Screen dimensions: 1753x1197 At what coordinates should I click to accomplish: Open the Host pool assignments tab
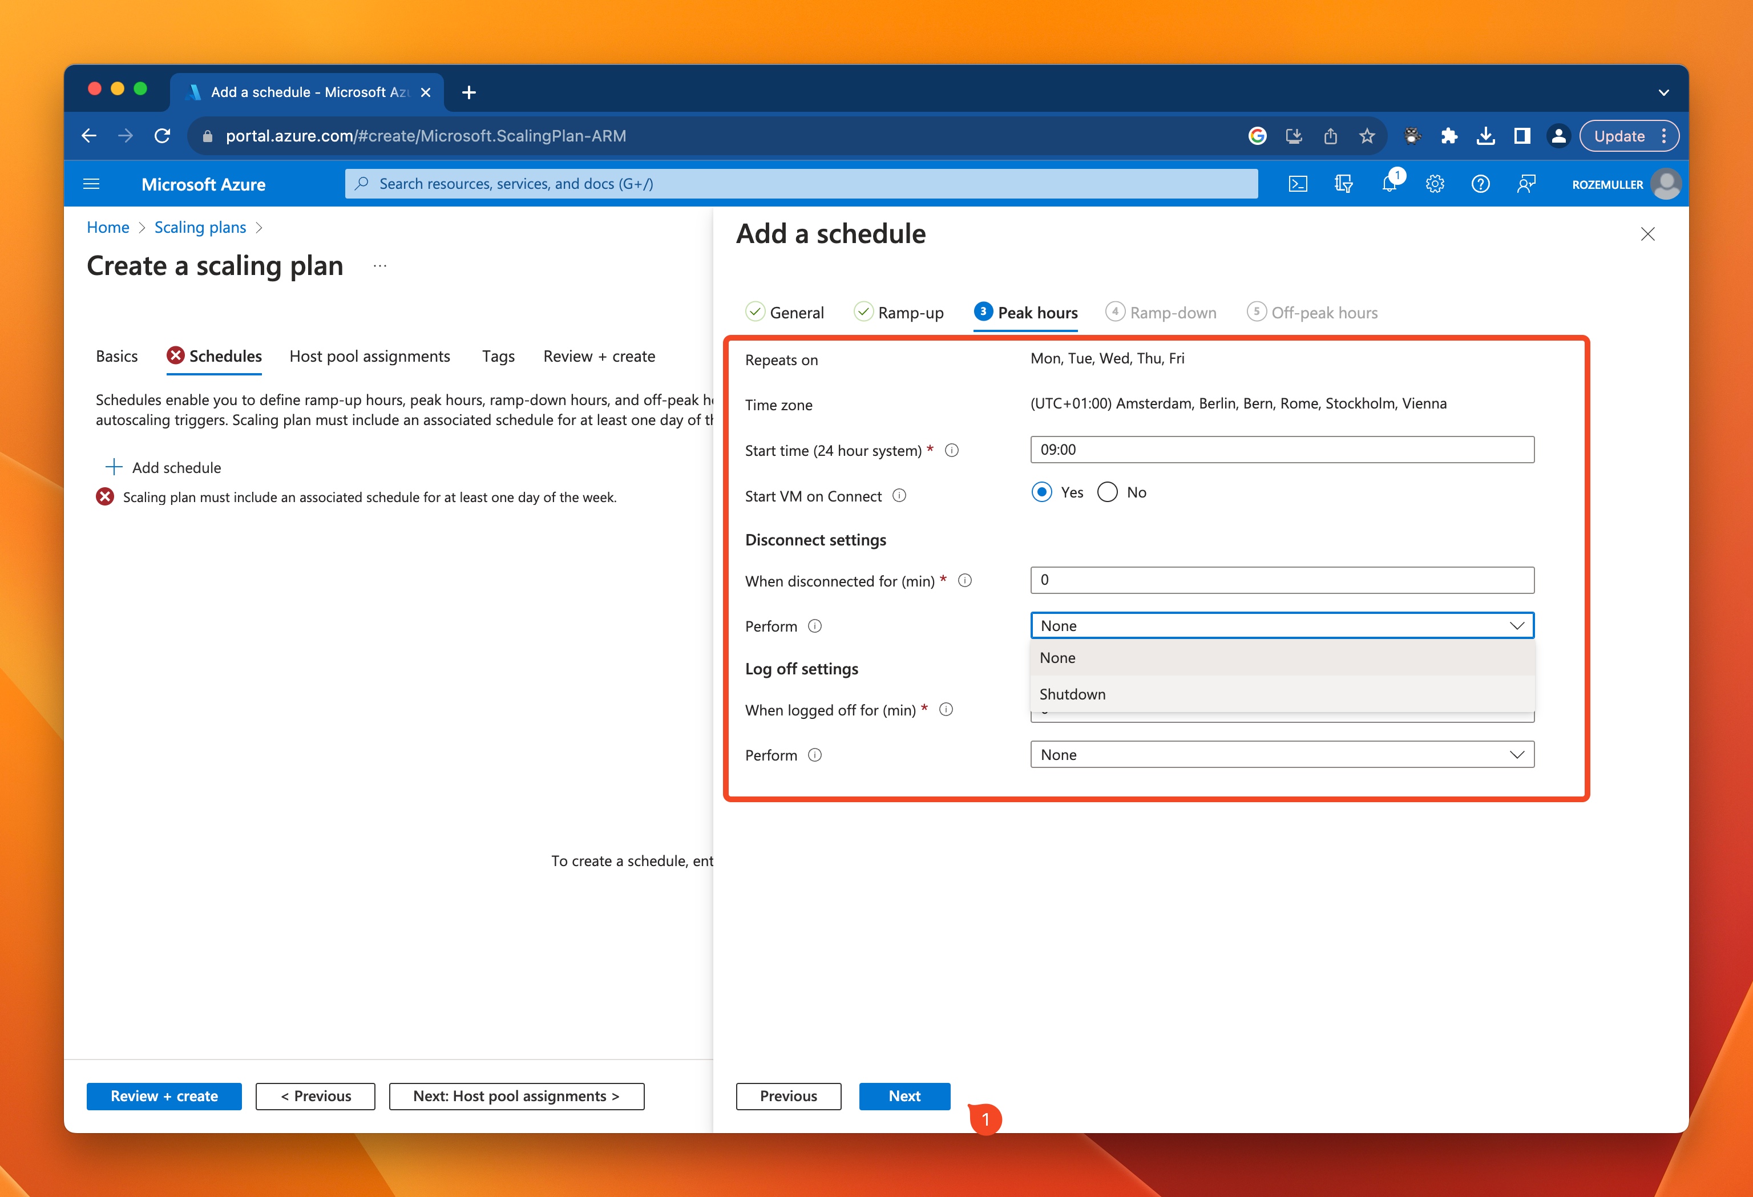click(x=370, y=356)
